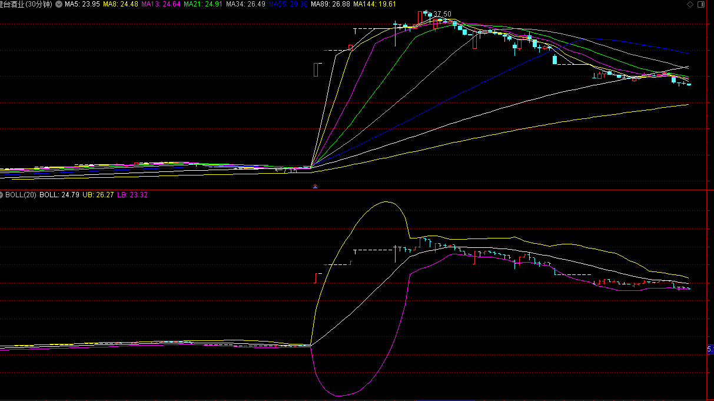The image size is (714, 401).
Task: Select the BOLL: 24.79 value
Action: tap(59, 194)
